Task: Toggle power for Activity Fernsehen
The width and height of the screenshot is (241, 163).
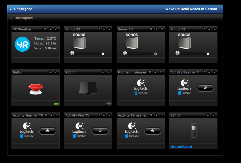Action: [153, 131]
